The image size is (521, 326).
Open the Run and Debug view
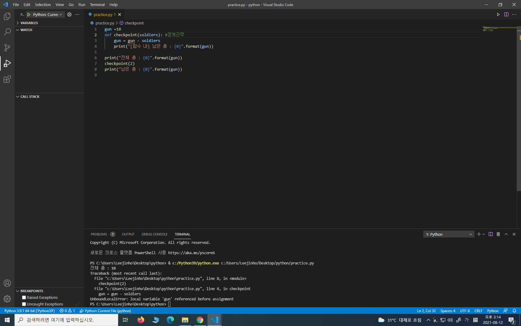click(7, 63)
